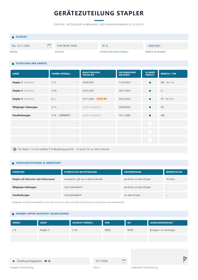
Task: Toggle 18 Jahre checkbox for Mitgänger-Hubwagen
Action: point(150,107)
